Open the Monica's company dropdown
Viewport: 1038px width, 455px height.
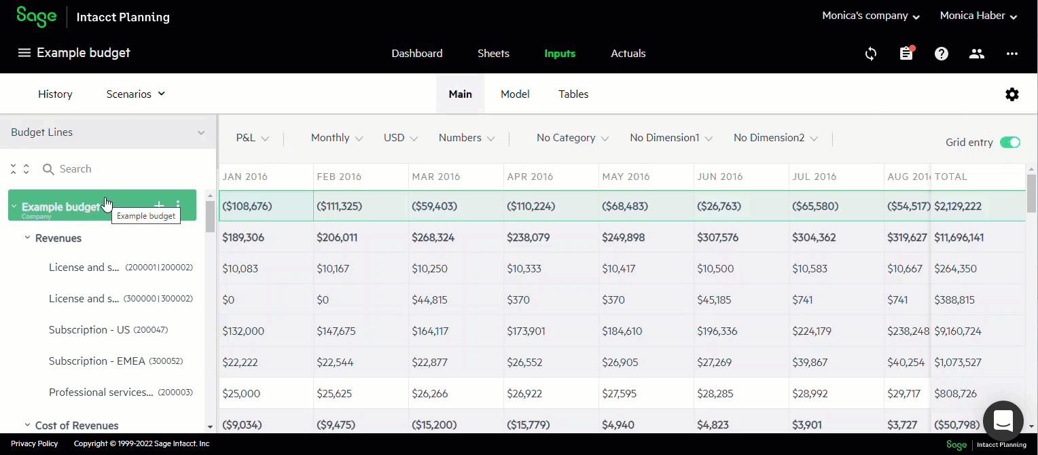click(x=871, y=16)
